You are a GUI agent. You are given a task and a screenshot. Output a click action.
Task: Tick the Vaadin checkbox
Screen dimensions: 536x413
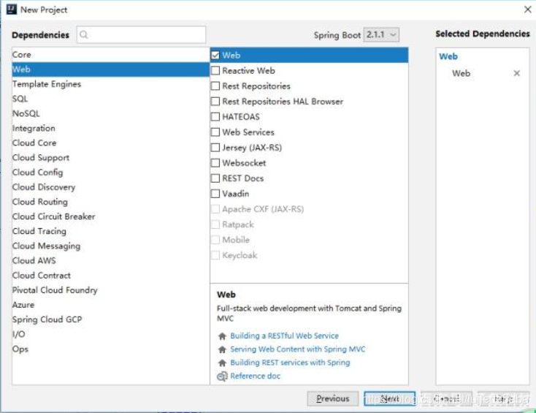click(x=215, y=194)
